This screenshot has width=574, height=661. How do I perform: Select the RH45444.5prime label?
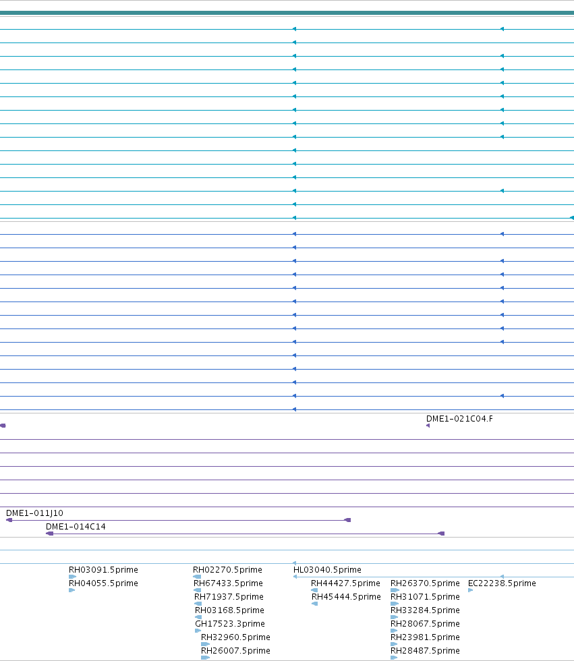346,596
